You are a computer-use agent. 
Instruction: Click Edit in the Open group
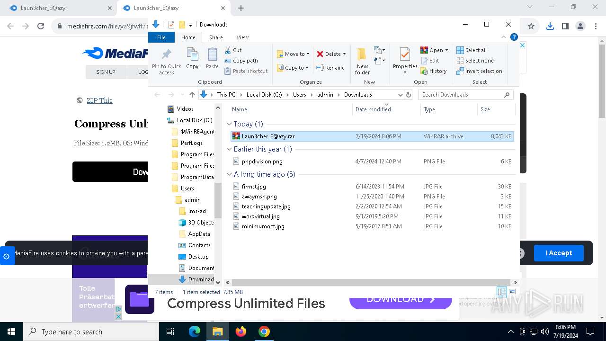pos(430,61)
